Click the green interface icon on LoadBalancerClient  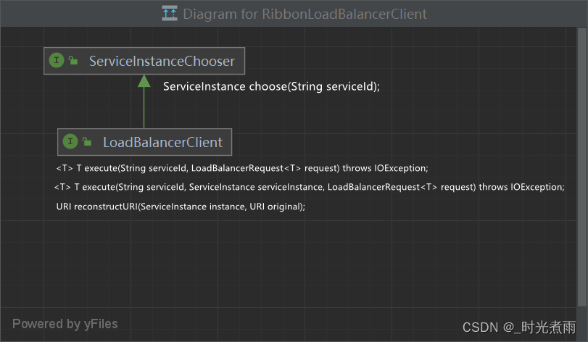point(70,141)
